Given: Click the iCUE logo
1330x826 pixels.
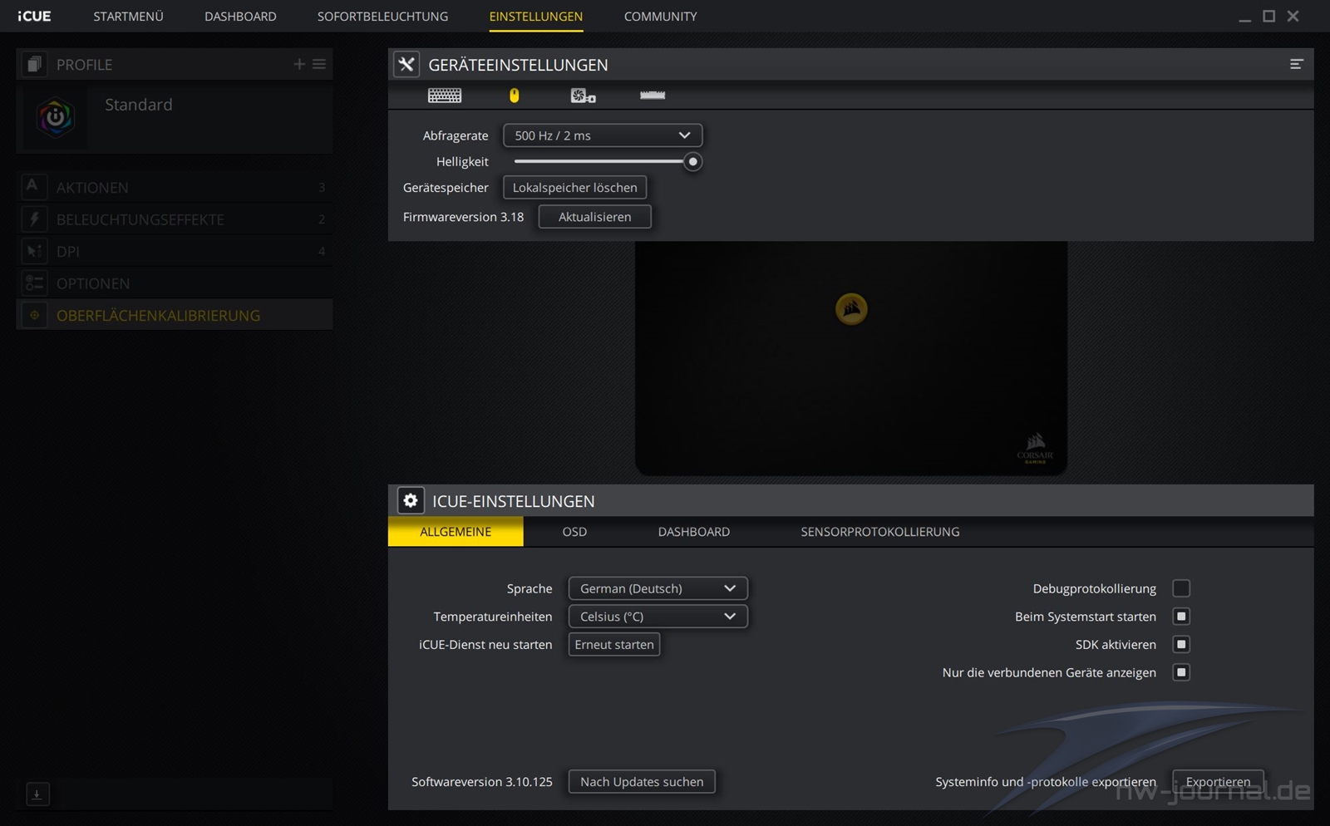Looking at the screenshot, I should coord(34,16).
